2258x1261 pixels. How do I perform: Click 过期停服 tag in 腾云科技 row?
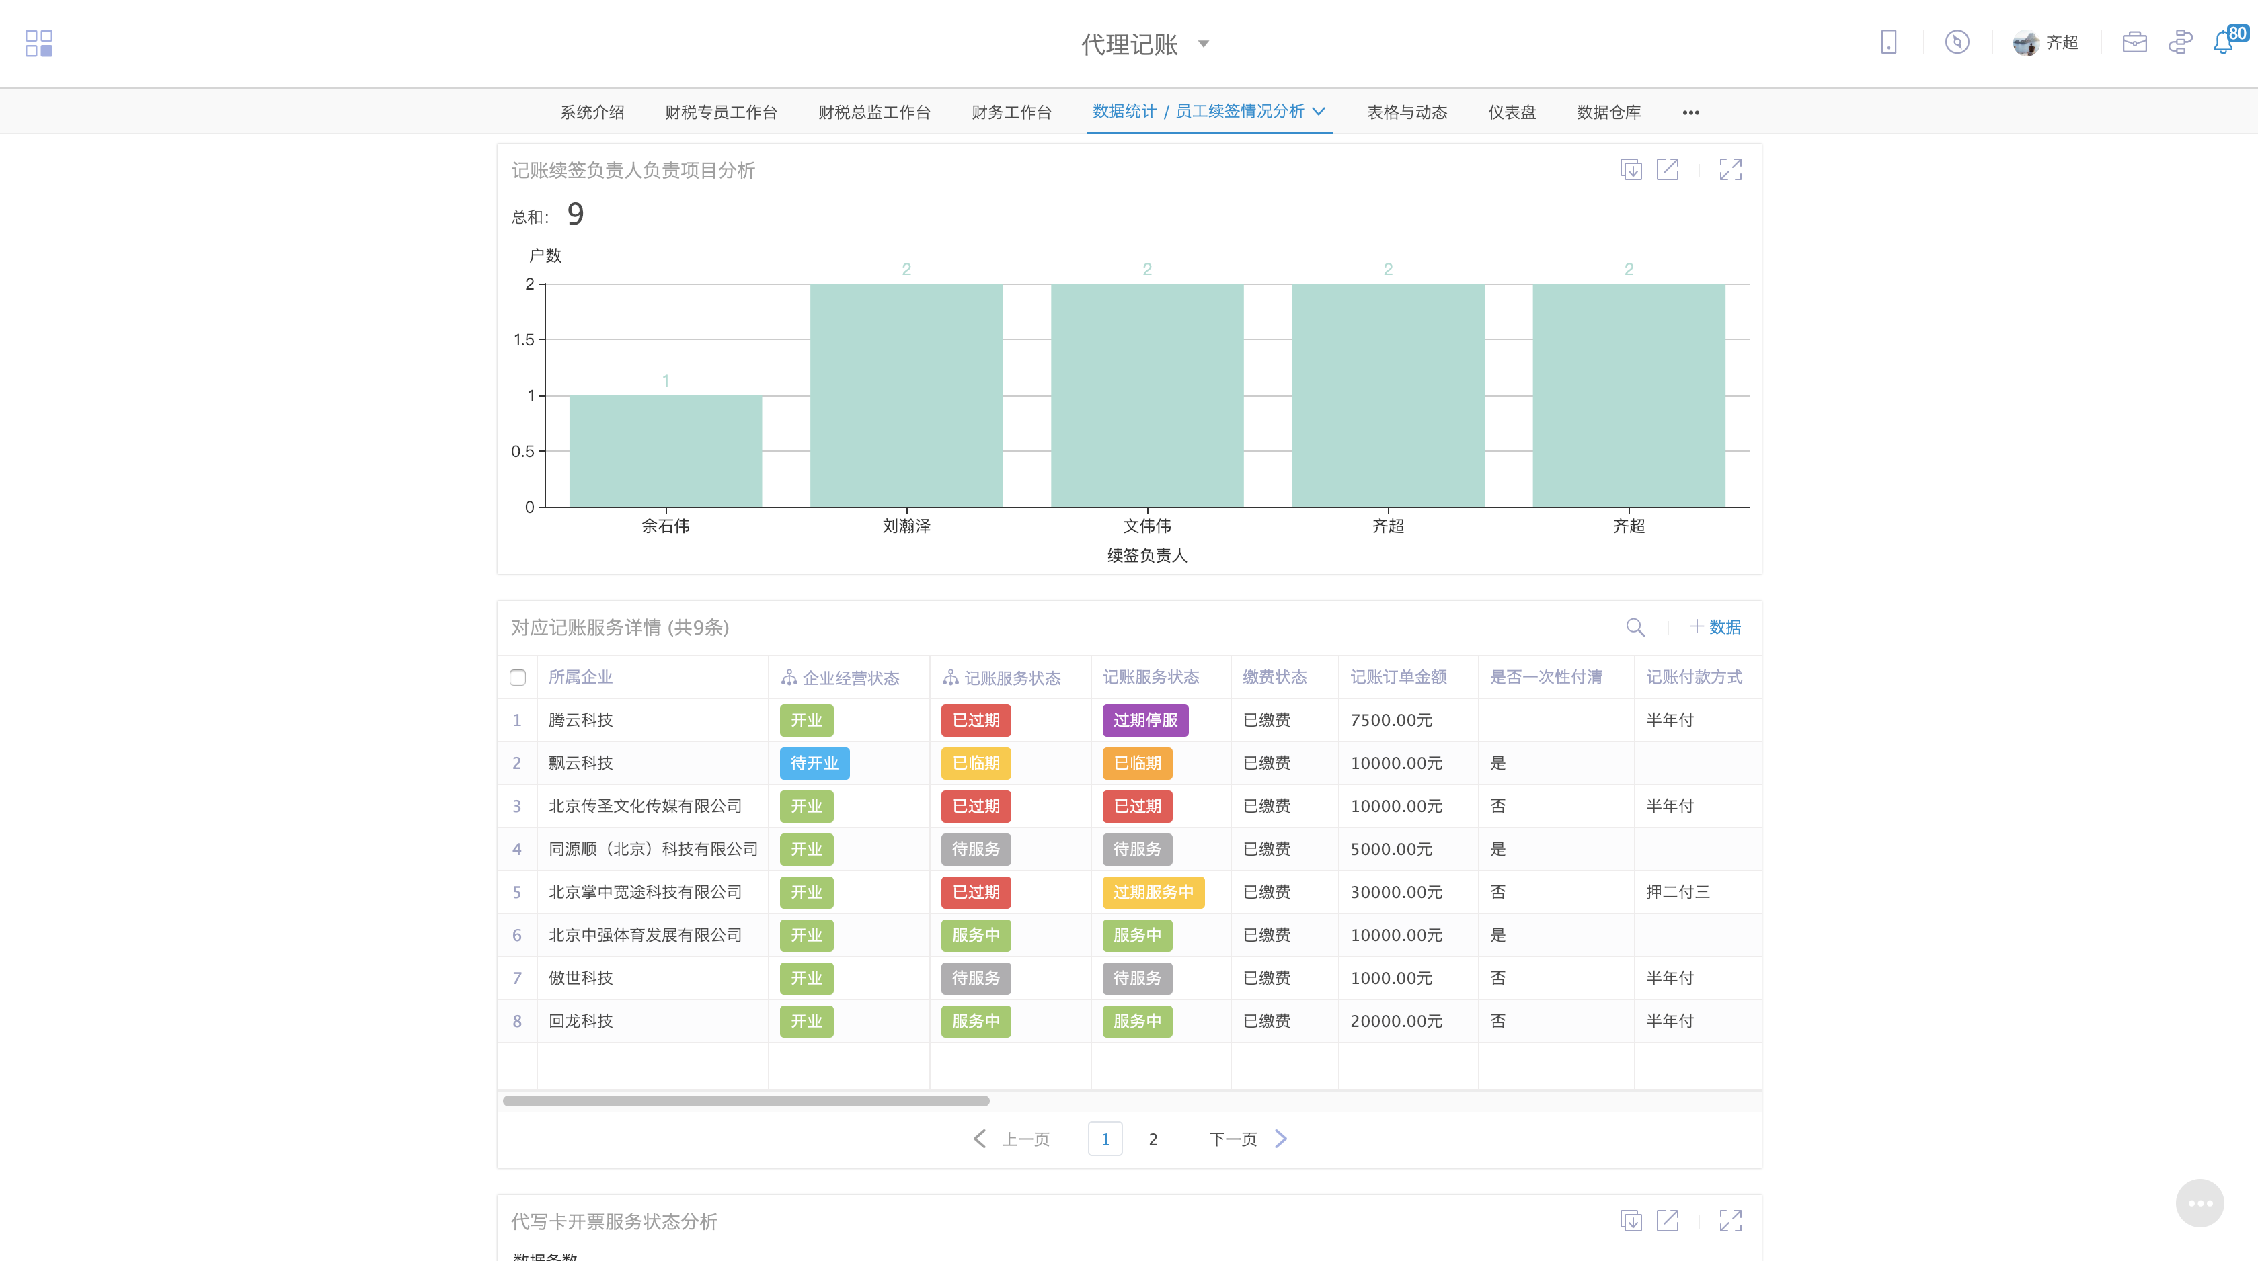tap(1144, 721)
